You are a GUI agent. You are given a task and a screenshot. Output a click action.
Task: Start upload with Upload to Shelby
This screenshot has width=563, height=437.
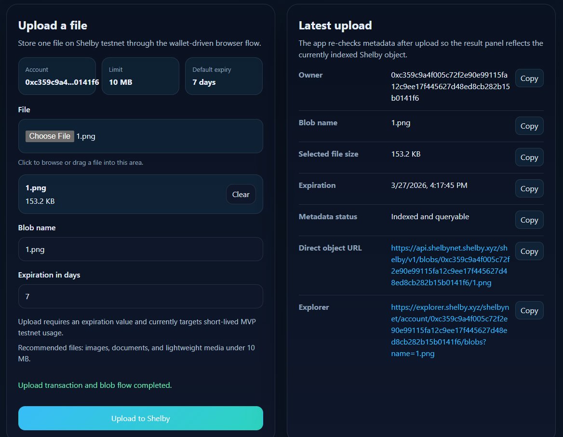[x=140, y=418]
